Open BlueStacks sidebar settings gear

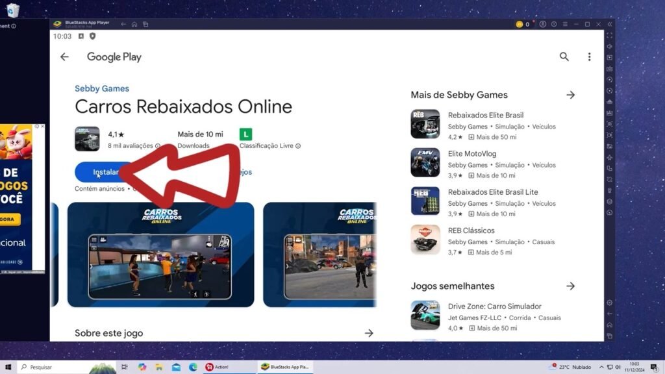[609, 303]
